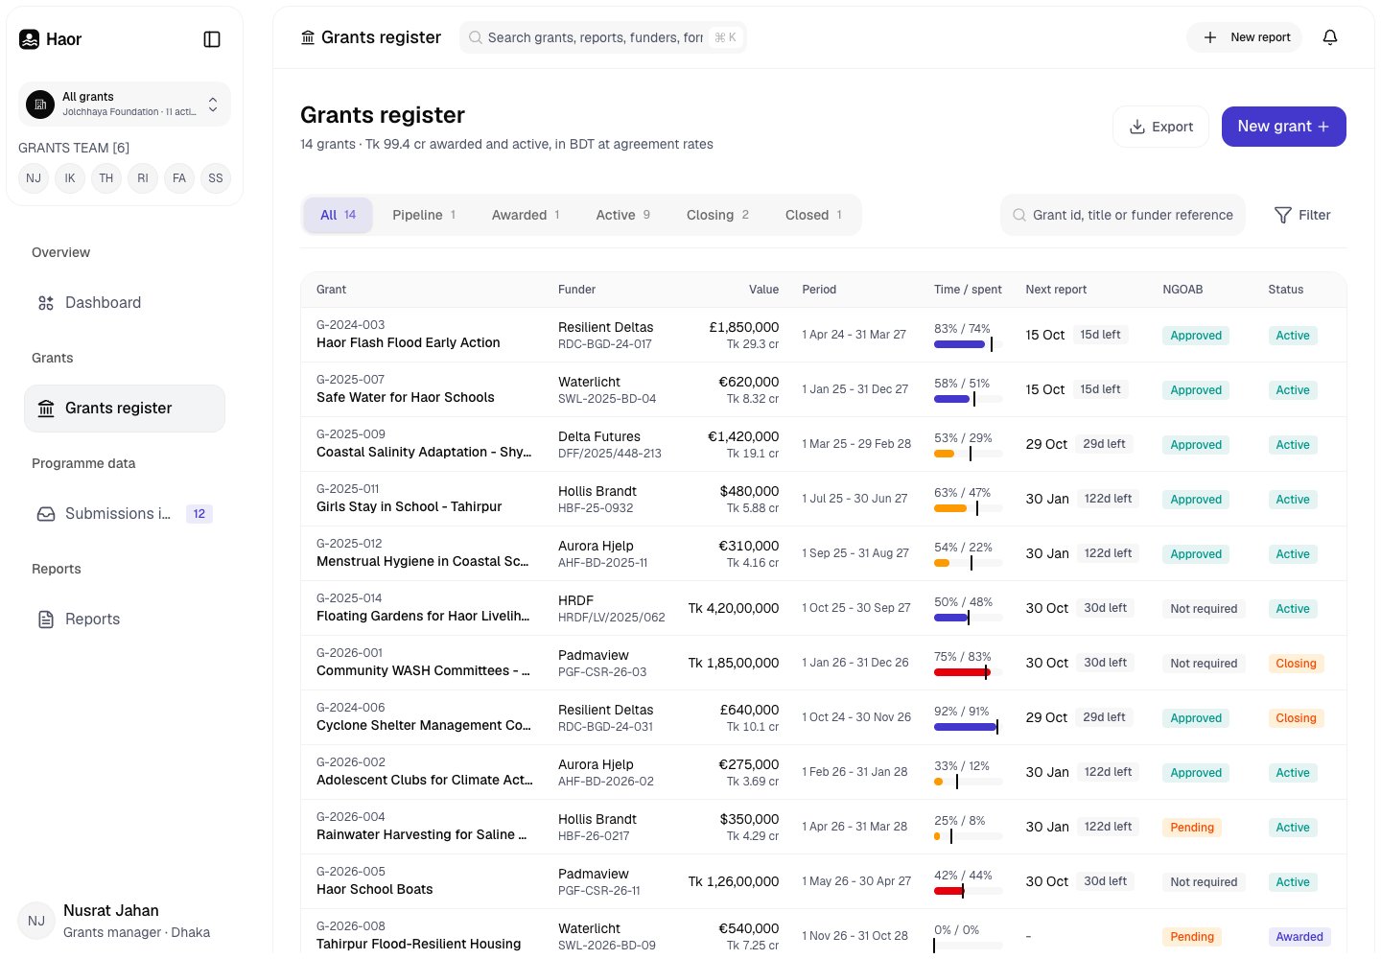Click the Pending NGOAB badge for Rainwater Harvesting
The image size is (1381, 959).
tap(1192, 828)
